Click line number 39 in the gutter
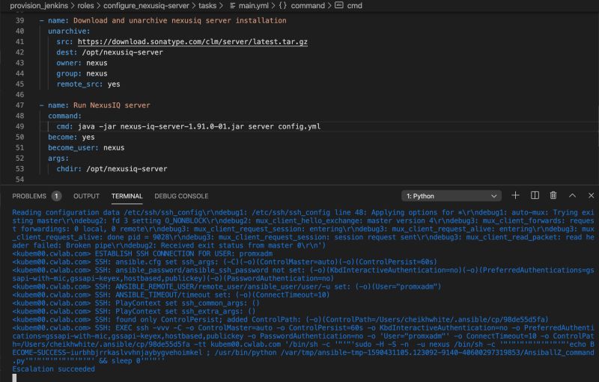This screenshot has height=382, width=599. 20,20
